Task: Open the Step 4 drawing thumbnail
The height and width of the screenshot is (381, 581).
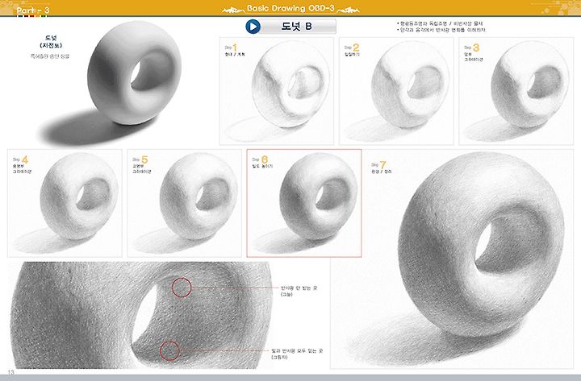Action: coord(65,203)
